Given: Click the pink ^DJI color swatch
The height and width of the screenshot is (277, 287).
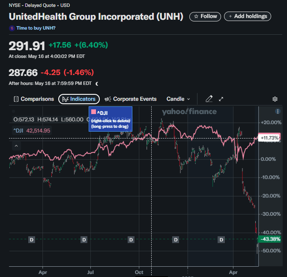Looking at the screenshot, I should (x=93, y=112).
